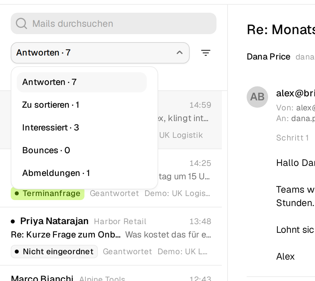Open the Marco Bianchi email row

click(111, 274)
